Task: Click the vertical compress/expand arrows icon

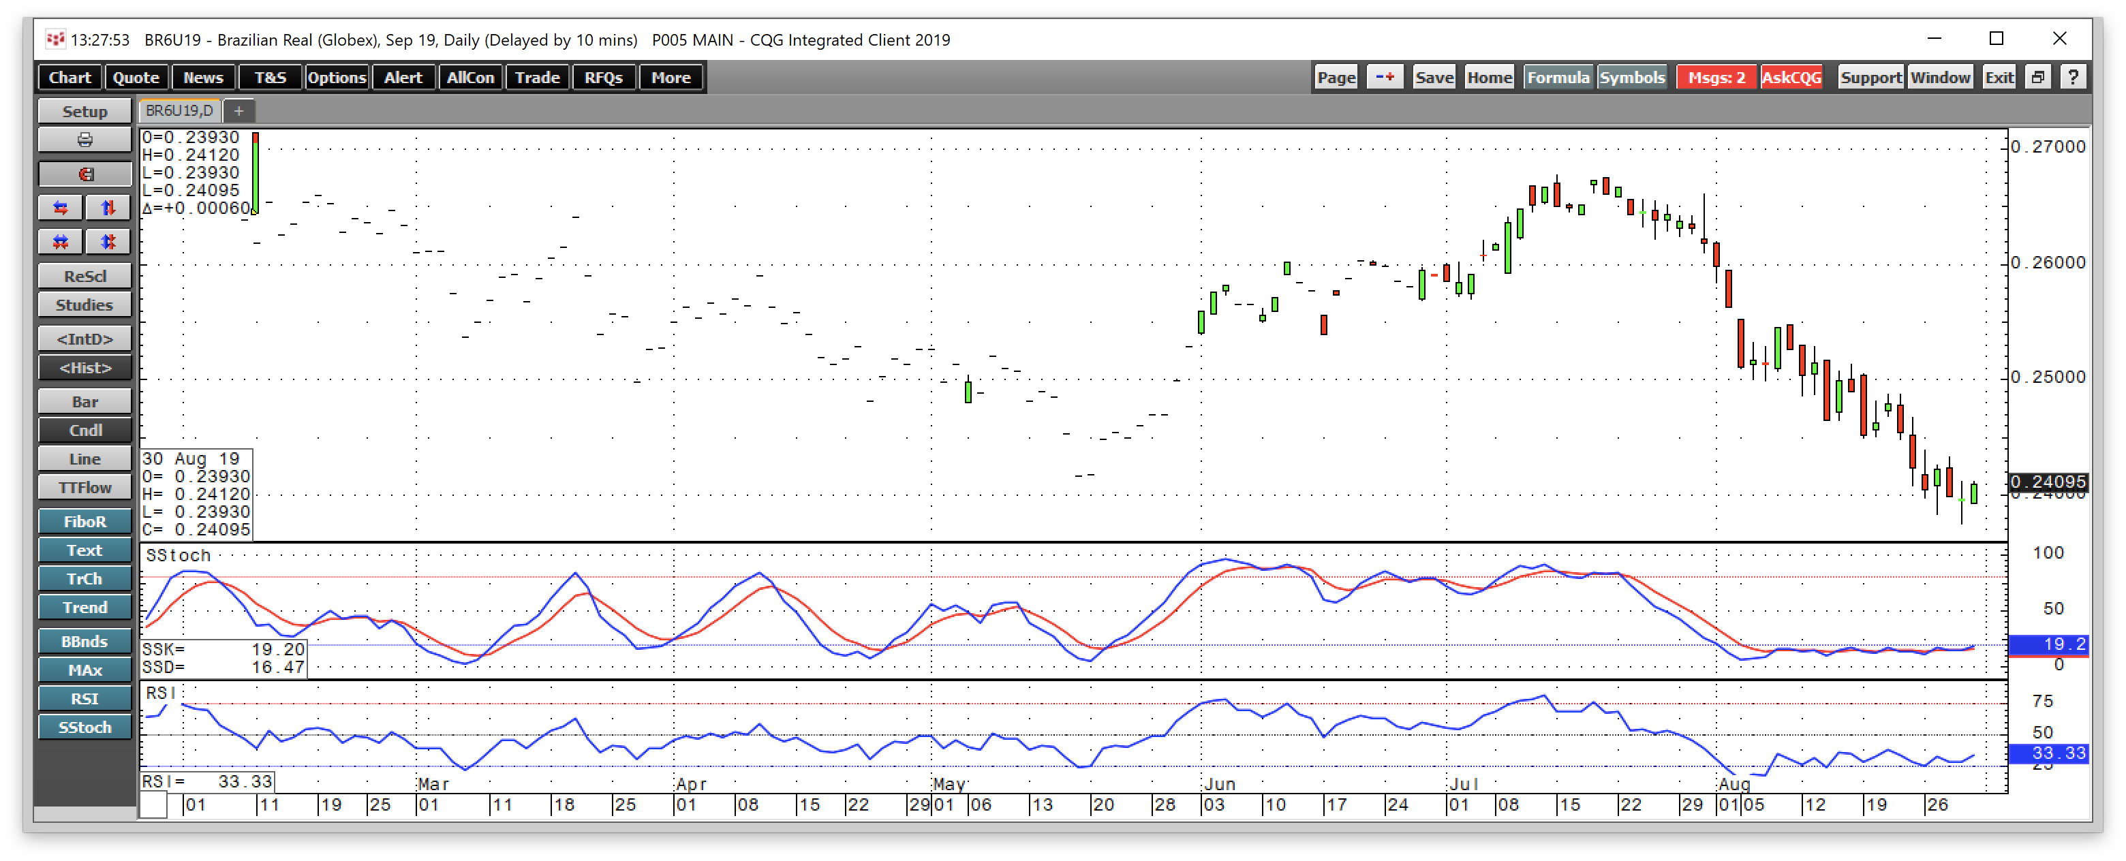Action: (108, 241)
